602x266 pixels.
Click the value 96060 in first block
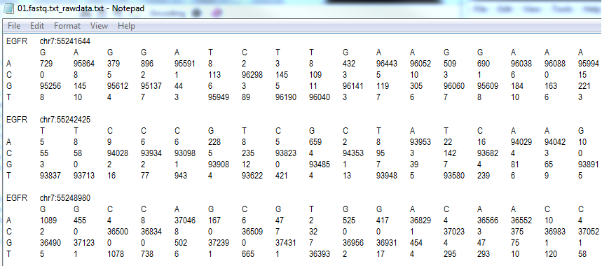(x=454, y=86)
